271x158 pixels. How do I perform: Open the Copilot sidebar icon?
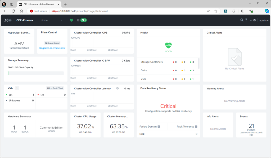click(x=267, y=11)
